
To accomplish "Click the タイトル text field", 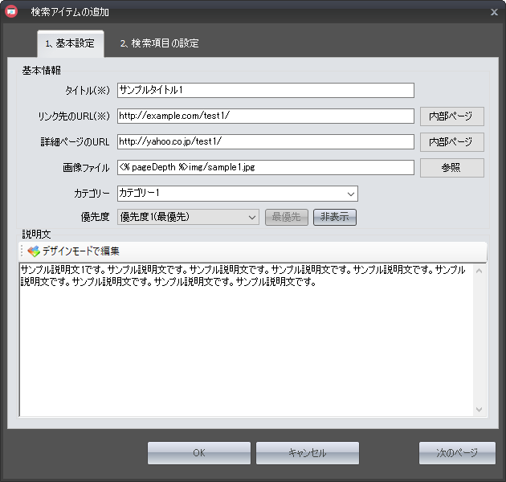I will pos(265,90).
